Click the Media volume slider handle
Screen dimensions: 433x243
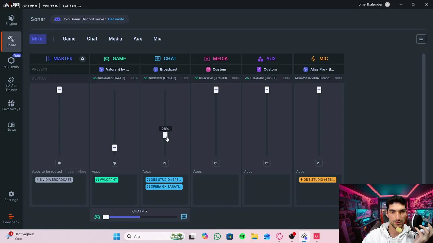point(216,90)
